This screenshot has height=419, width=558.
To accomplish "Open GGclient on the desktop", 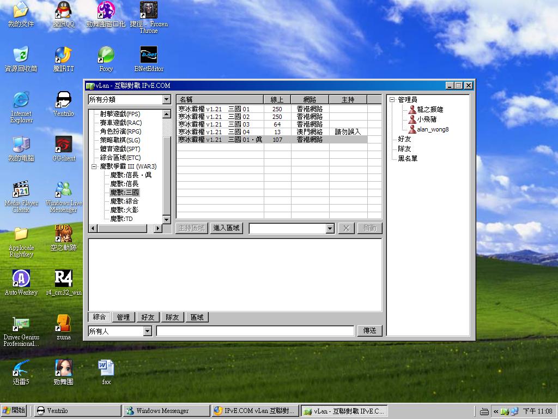I will [64, 145].
